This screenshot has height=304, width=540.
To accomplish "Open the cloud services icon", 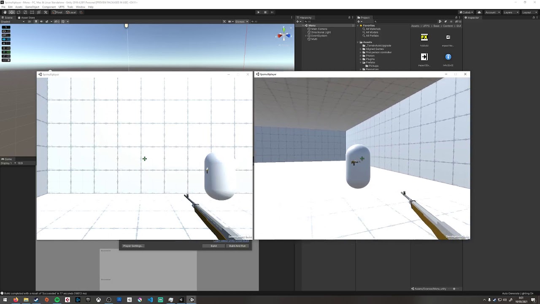I will pos(479,12).
